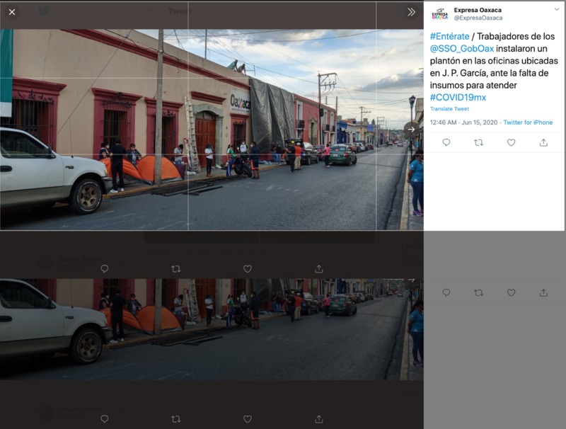The width and height of the screenshot is (566, 429).
Task: Open the @SSO_GobOax mention link
Action: tap(462, 48)
